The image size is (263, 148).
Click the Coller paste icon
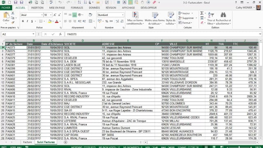(6, 16)
